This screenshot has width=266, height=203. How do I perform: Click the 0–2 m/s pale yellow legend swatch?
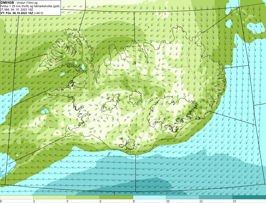tap(16, 197)
